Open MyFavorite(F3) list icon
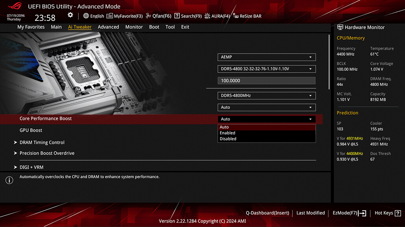 [109, 16]
